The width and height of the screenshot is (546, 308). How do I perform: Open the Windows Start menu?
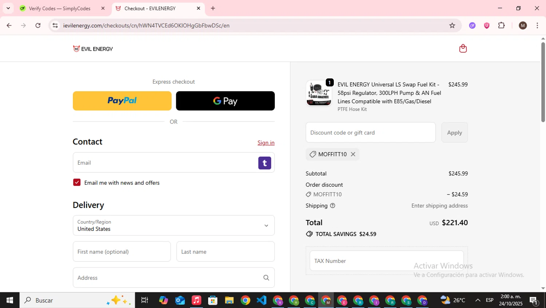(x=10, y=300)
